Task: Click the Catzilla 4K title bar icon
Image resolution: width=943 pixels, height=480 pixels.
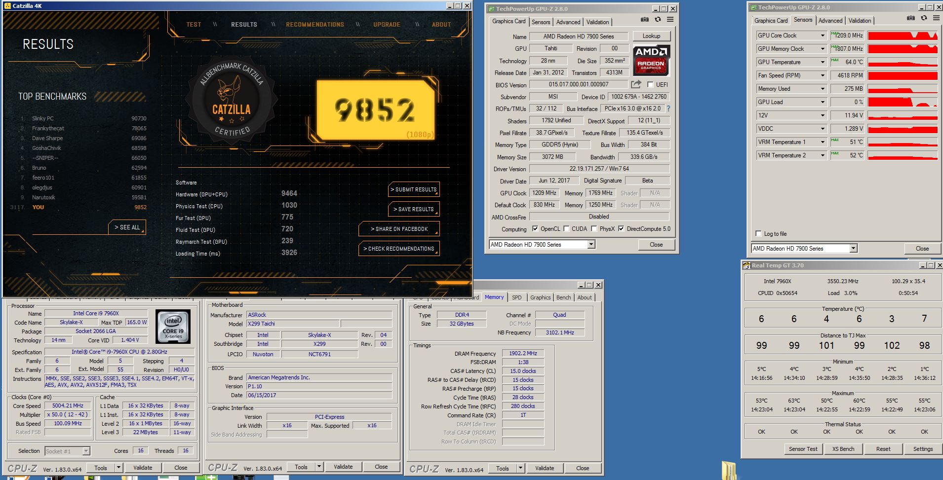Action: pyautogui.click(x=7, y=6)
